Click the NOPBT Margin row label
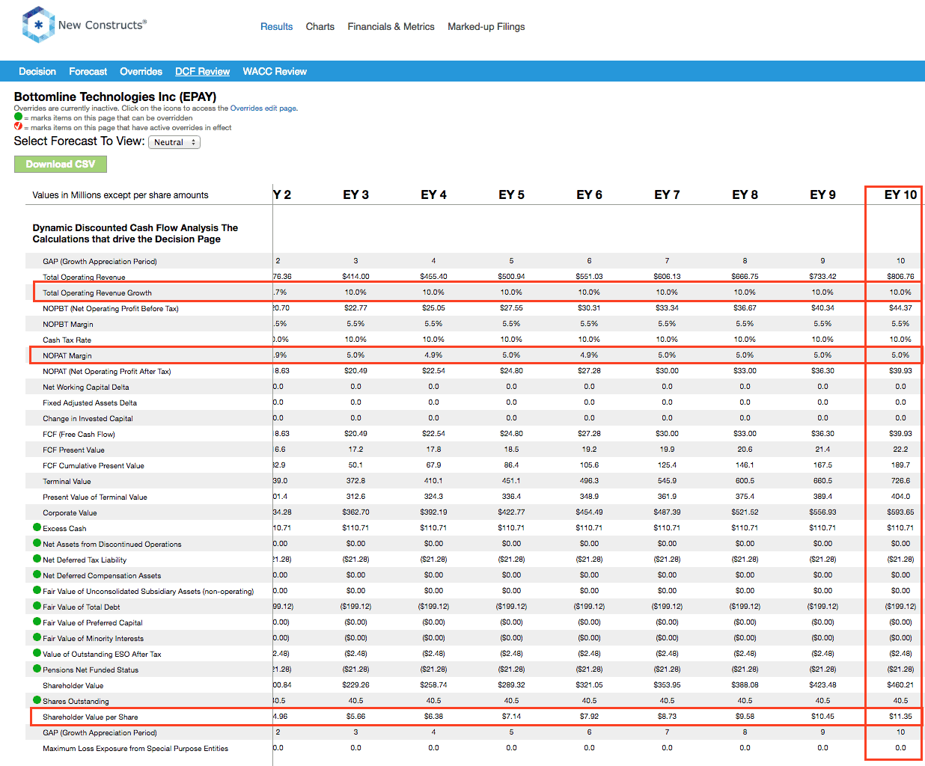Image resolution: width=925 pixels, height=766 pixels. point(68,325)
